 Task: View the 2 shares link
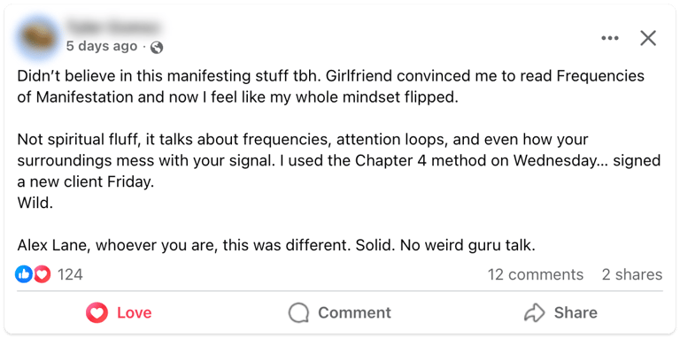point(632,274)
